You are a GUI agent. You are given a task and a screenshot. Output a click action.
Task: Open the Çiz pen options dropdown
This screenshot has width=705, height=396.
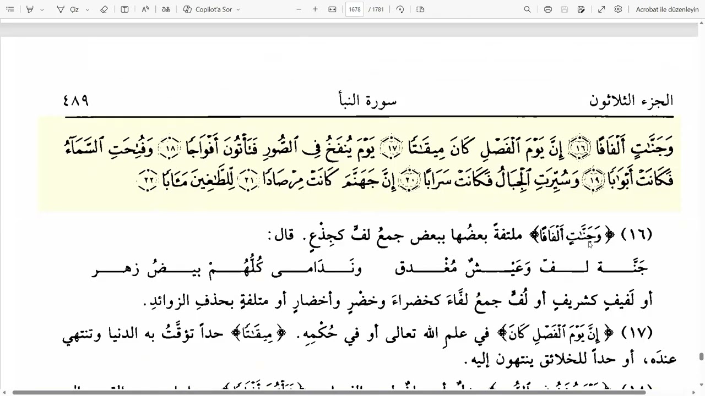pos(88,9)
